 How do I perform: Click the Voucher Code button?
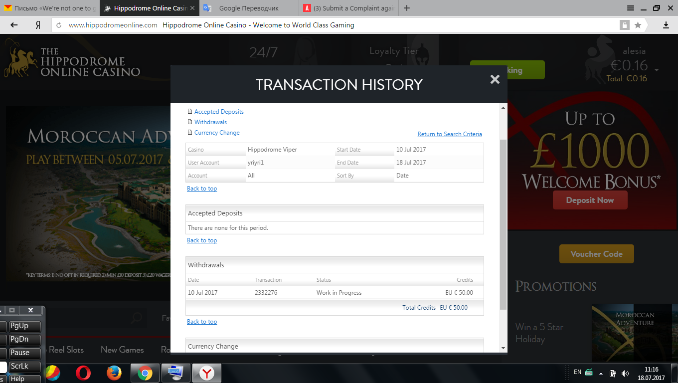(596, 254)
